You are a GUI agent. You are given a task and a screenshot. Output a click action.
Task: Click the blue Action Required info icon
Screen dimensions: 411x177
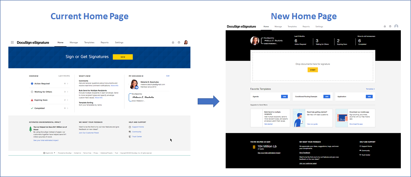[x=32, y=84]
